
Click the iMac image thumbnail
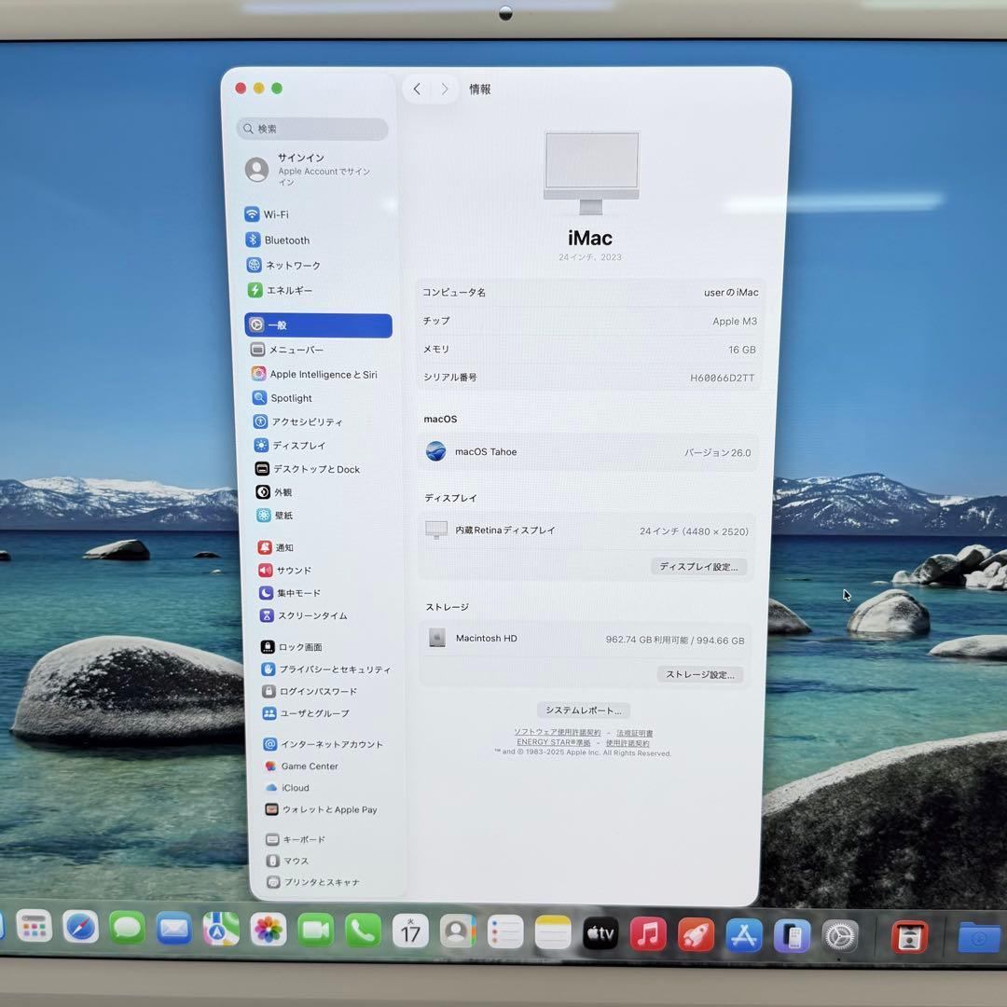[591, 172]
